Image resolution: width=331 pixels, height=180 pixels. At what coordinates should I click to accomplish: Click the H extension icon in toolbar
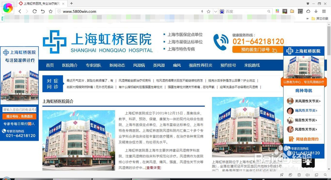pyautogui.click(x=285, y=11)
